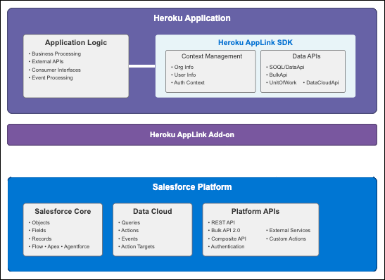This screenshot has height=280, width=385.
Task: Click the Salesforce Core heading
Action: [x=63, y=211]
